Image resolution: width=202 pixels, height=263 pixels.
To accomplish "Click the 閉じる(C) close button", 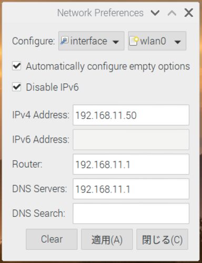I will click(x=162, y=239).
